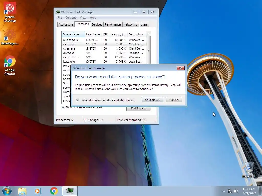The height and width of the screenshot is (196, 262).
Task: Switch to the Services tab
Action: pos(97,24)
